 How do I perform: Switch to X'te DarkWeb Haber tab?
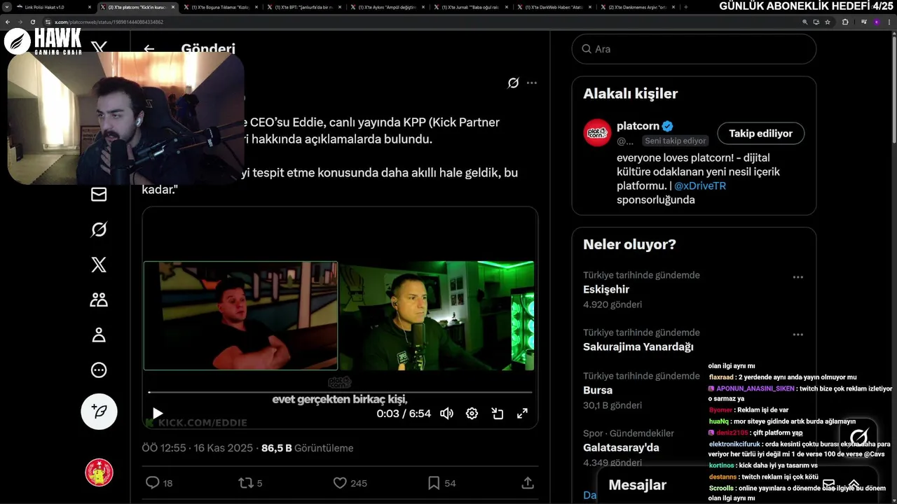pos(554,7)
